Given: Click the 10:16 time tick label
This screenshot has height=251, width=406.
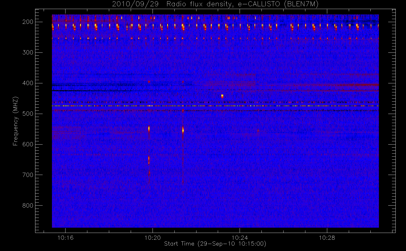Looking at the screenshot, I should click(65, 238).
